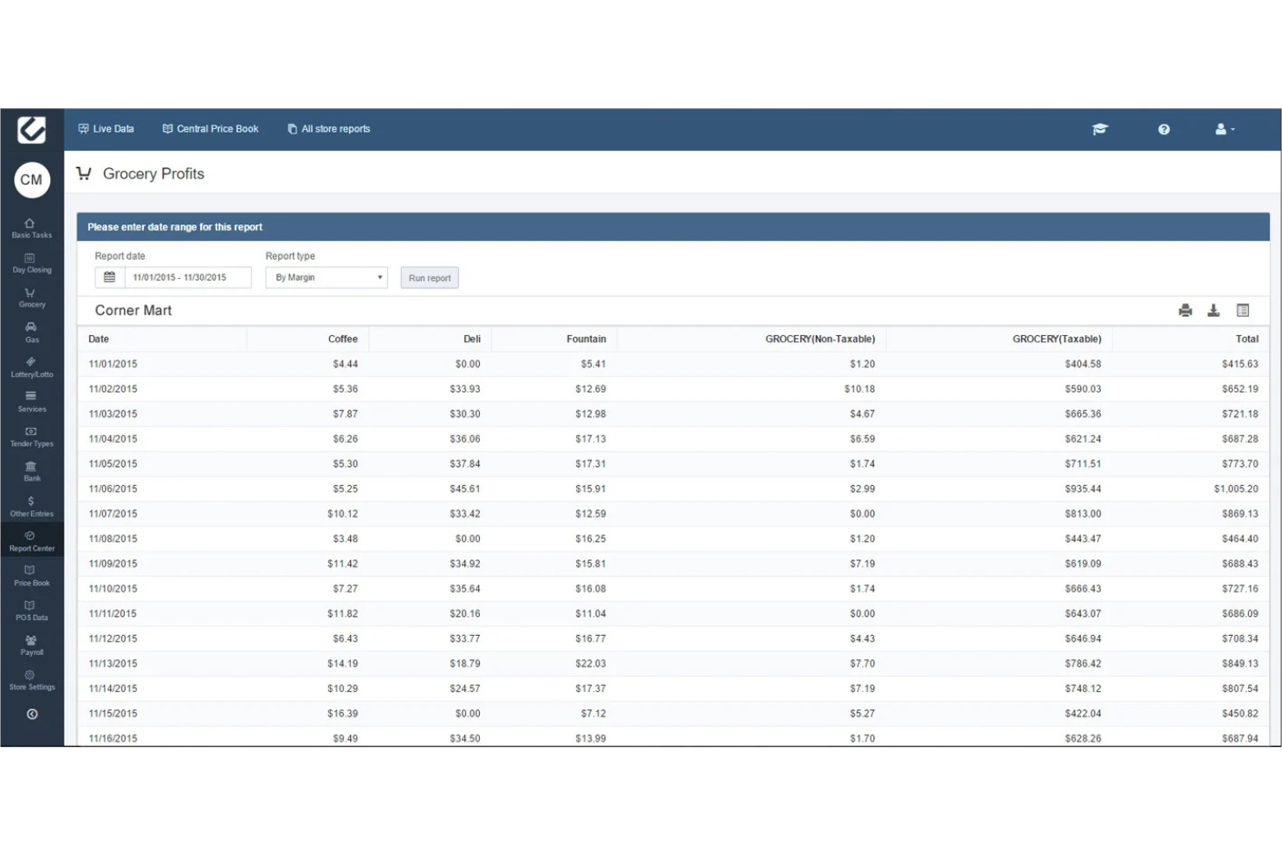Select the Gas sidebar icon
The width and height of the screenshot is (1282, 855).
(x=31, y=333)
